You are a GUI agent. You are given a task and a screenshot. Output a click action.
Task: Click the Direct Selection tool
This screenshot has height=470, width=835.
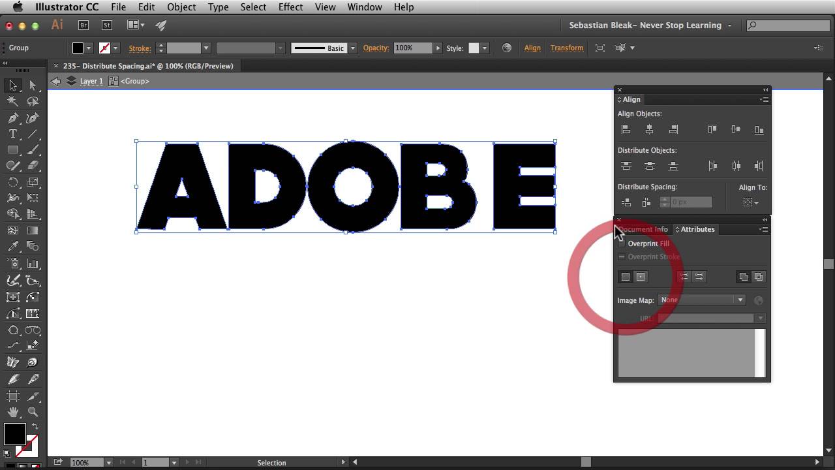click(x=33, y=86)
